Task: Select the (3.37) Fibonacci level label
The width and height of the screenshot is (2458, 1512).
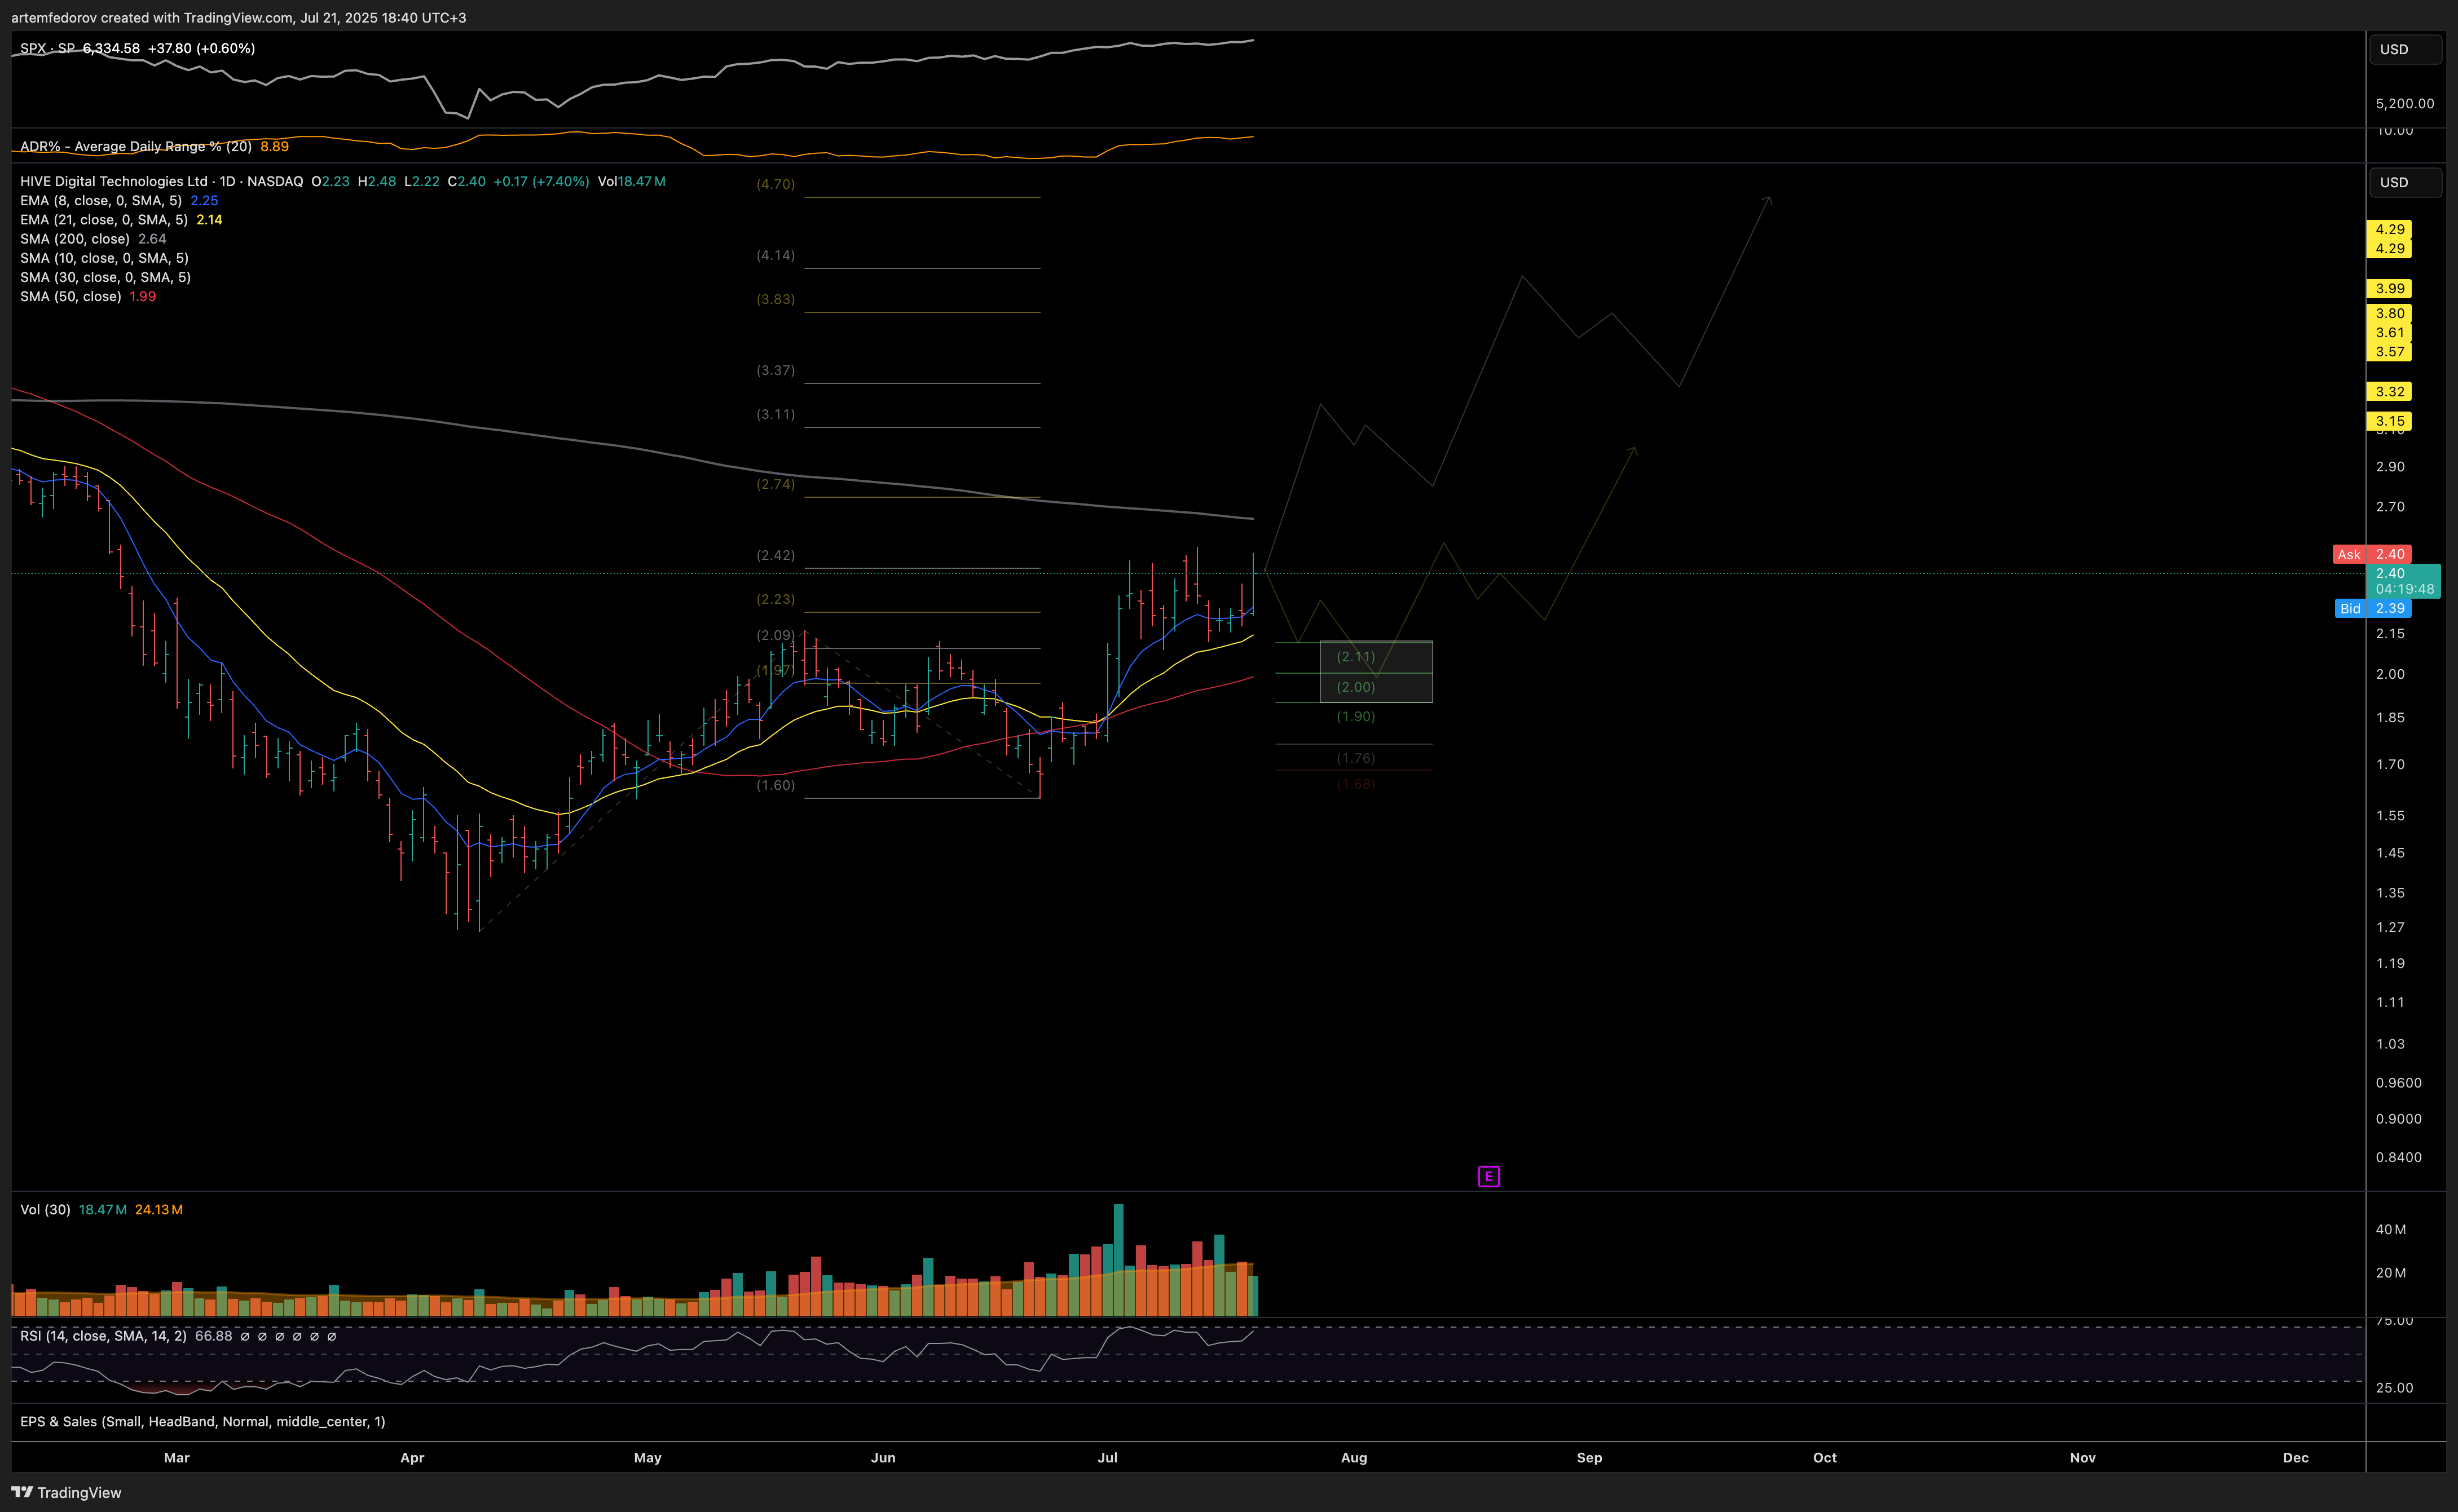Action: pos(776,370)
